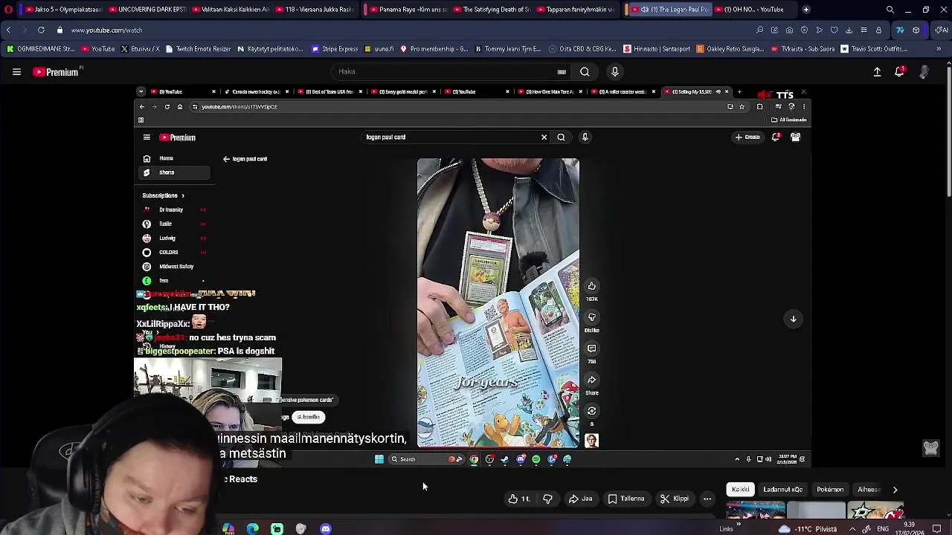Like the outer video with thumbs up button

point(518,499)
